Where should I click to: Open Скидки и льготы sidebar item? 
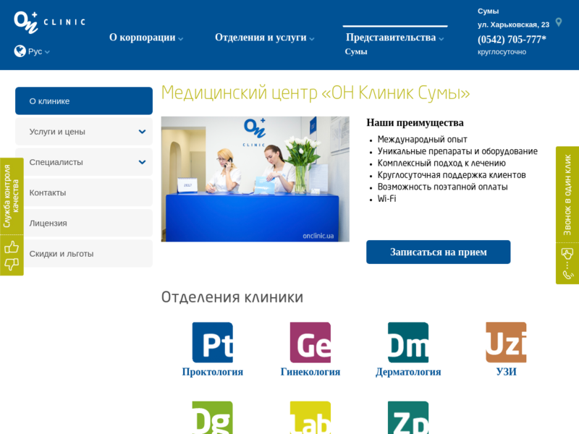[x=84, y=254]
